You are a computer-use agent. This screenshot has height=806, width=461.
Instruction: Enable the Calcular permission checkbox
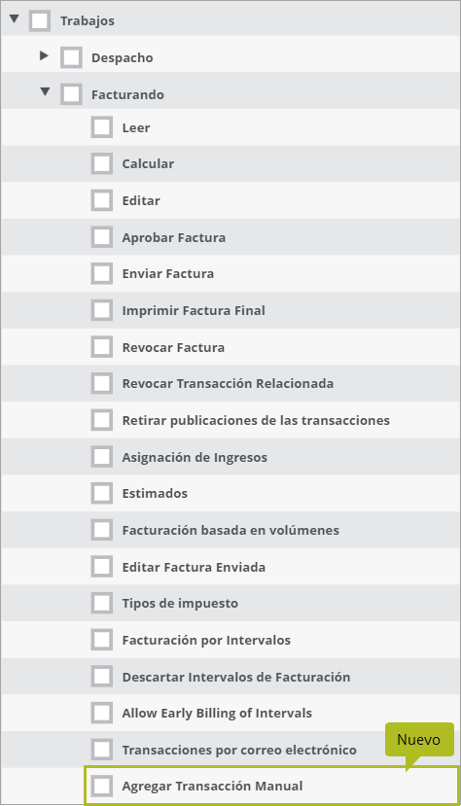point(102,164)
